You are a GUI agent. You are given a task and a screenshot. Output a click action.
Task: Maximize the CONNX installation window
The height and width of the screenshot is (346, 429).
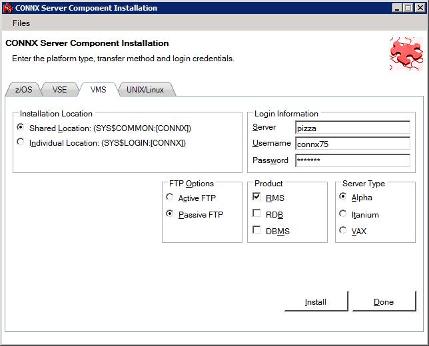pyautogui.click(x=408, y=8)
